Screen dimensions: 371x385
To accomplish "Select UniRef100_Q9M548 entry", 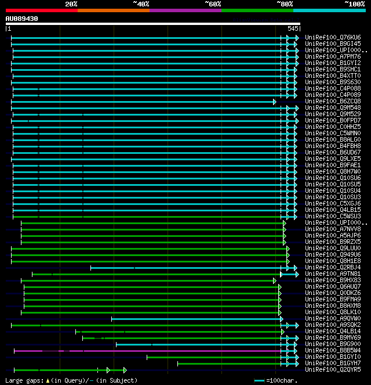I will (333, 107).
